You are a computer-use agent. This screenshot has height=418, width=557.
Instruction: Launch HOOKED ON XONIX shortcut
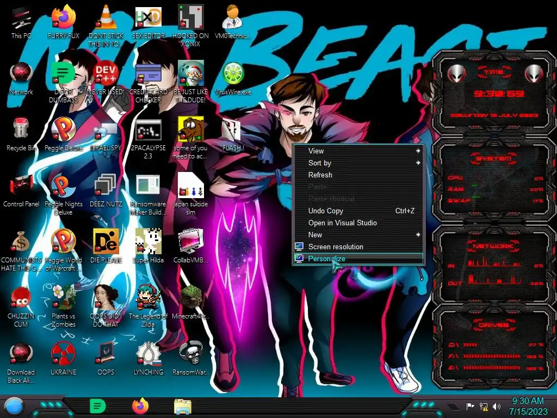tap(190, 26)
